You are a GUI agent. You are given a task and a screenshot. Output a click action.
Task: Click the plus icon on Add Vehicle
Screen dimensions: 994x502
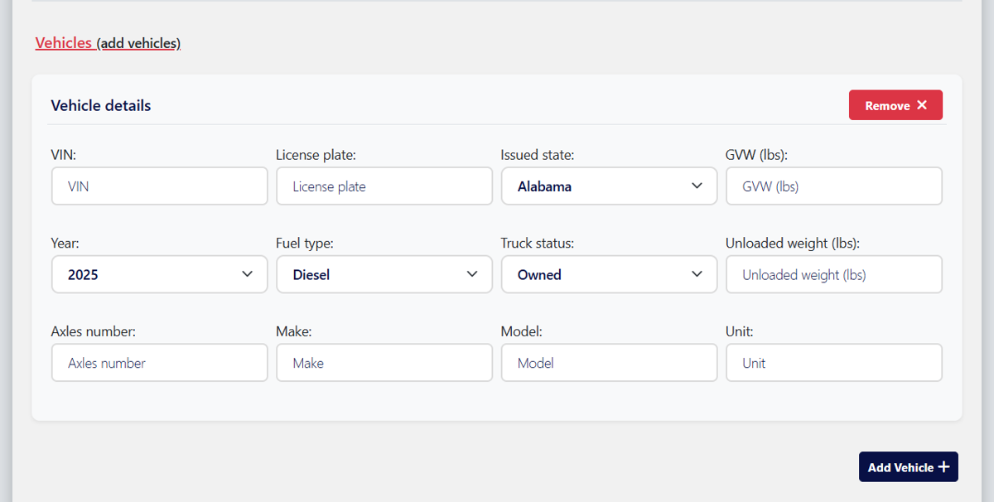click(943, 467)
